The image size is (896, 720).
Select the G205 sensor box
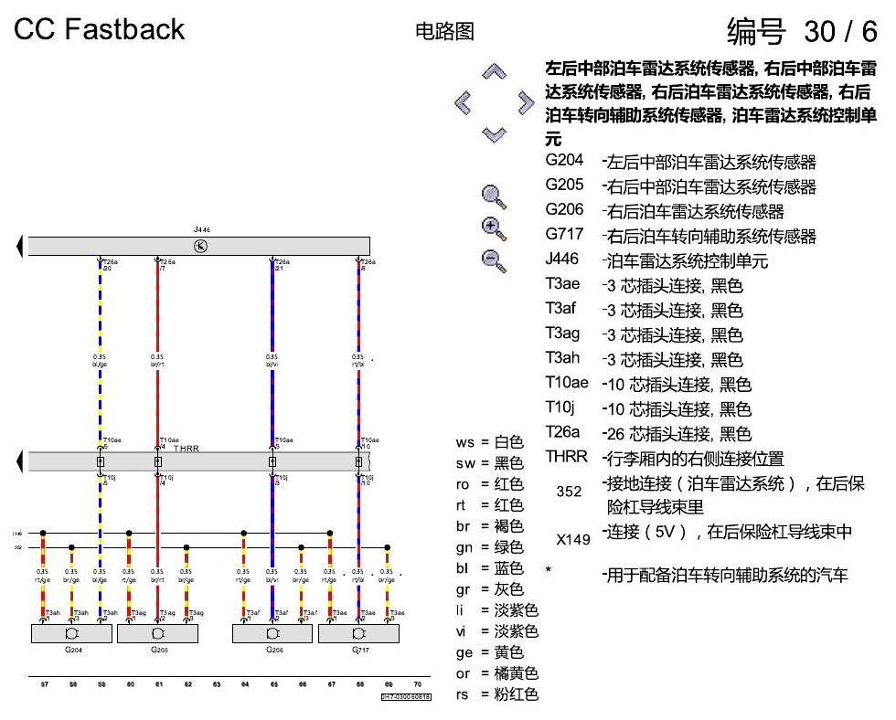point(157,633)
